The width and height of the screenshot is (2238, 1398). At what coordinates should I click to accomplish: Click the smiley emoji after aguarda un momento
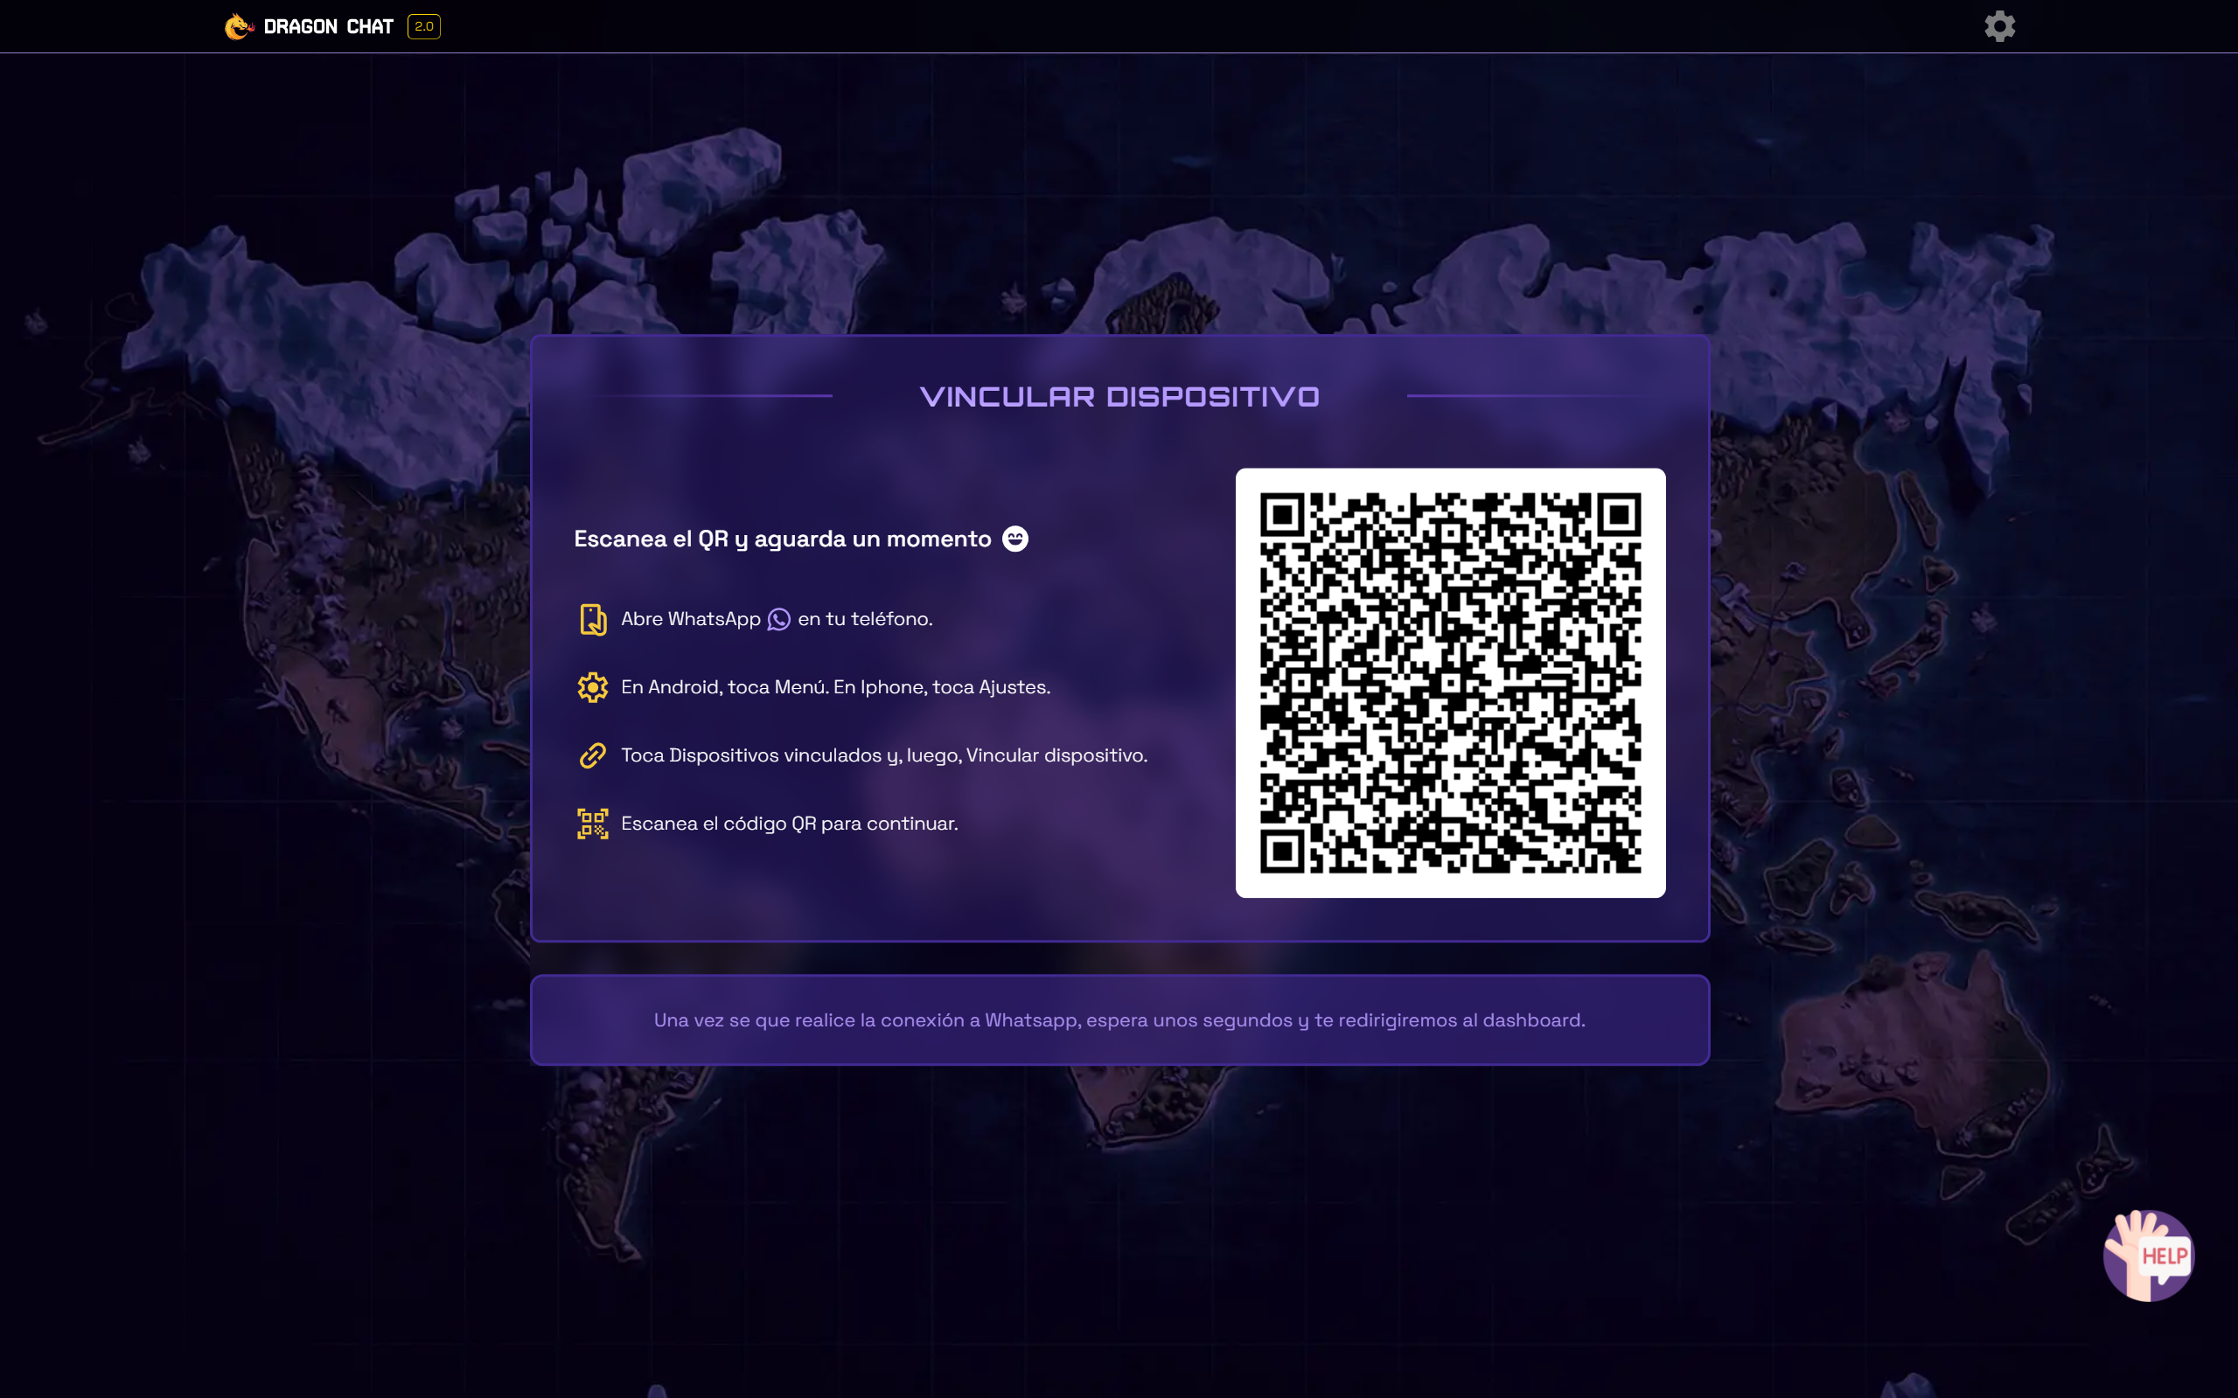click(1015, 539)
